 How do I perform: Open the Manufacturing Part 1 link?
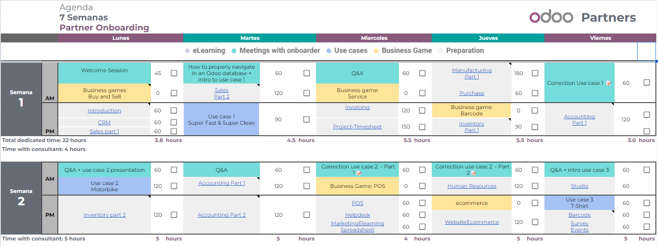click(472, 73)
